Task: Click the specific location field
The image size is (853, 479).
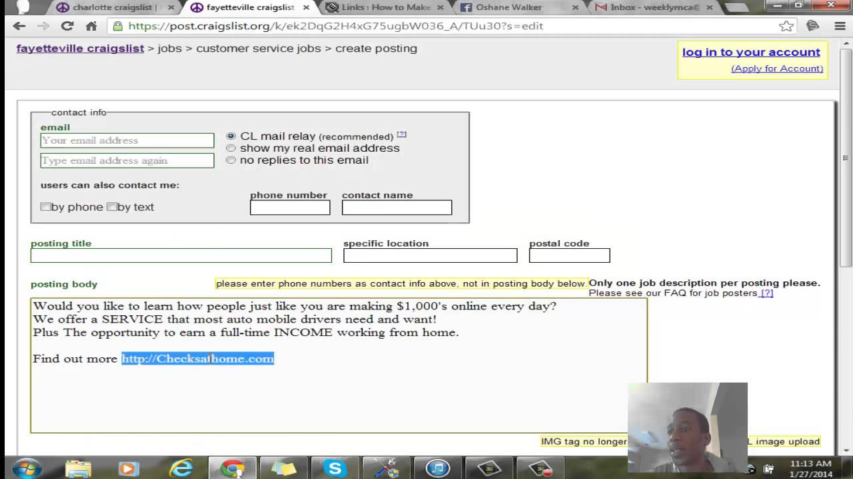Action: (x=430, y=255)
